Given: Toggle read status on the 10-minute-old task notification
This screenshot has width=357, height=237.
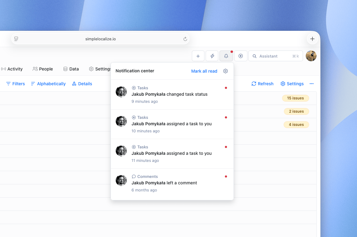Looking at the screenshot, I should 226,117.
